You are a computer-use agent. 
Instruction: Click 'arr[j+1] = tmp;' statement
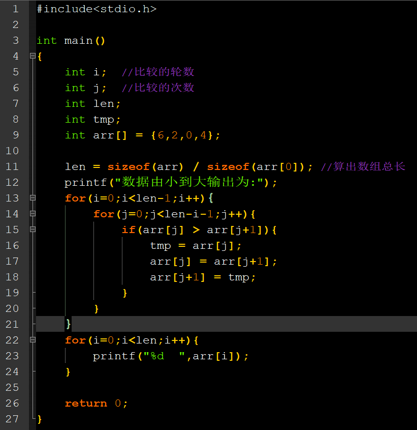[x=203, y=277]
